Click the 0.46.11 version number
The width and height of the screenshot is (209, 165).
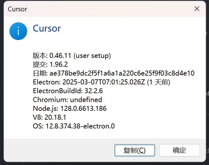pos(61,55)
